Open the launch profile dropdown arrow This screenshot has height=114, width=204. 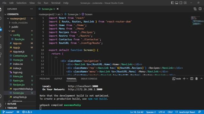coord(187,79)
